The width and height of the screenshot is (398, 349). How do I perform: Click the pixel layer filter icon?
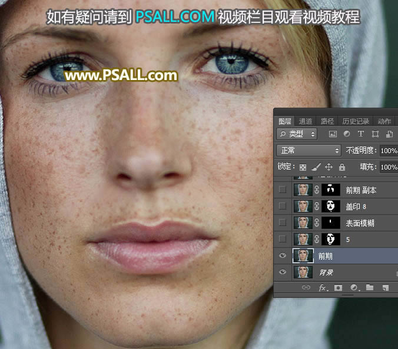click(x=333, y=134)
